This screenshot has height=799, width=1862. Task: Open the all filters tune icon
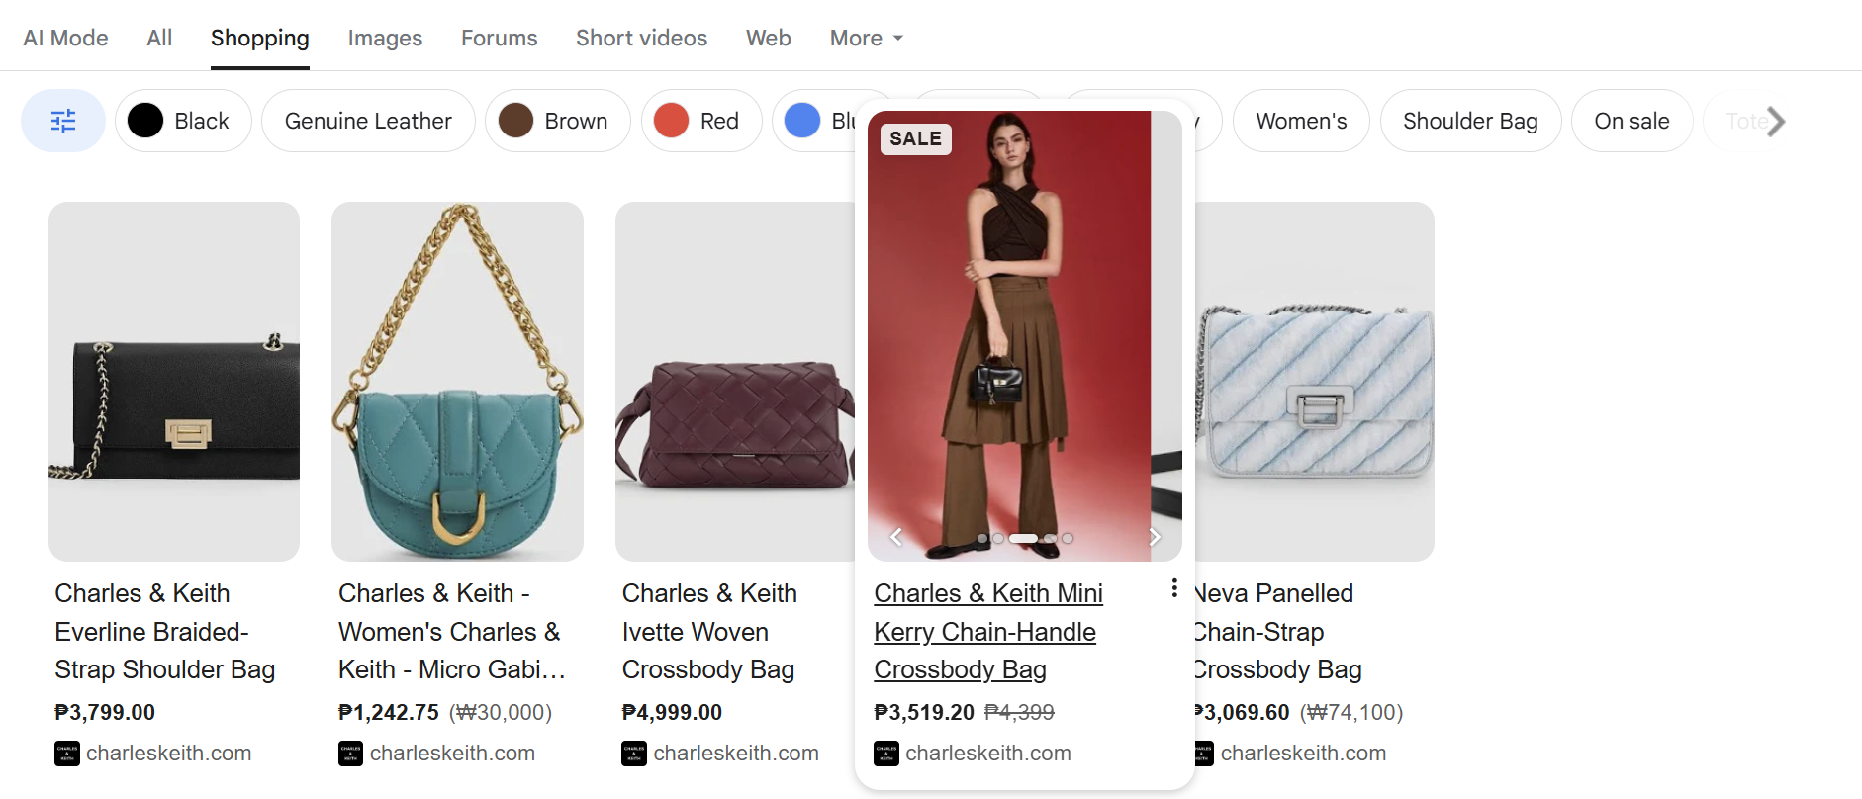[63, 121]
